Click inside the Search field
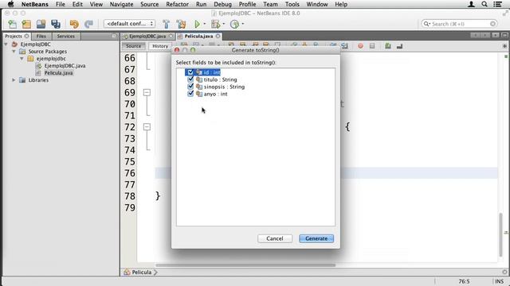Viewport: 510px width, 286px height. (x=459, y=24)
